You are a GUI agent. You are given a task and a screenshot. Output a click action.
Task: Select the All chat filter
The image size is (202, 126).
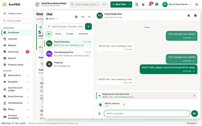[x=49, y=34]
